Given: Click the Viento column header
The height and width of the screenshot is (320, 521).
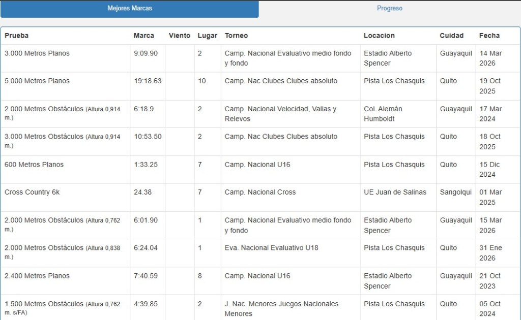Looking at the screenshot, I should click(x=180, y=36).
